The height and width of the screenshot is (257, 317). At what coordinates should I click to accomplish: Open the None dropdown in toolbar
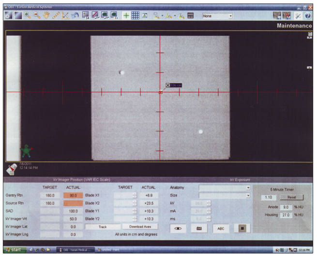[218, 16]
